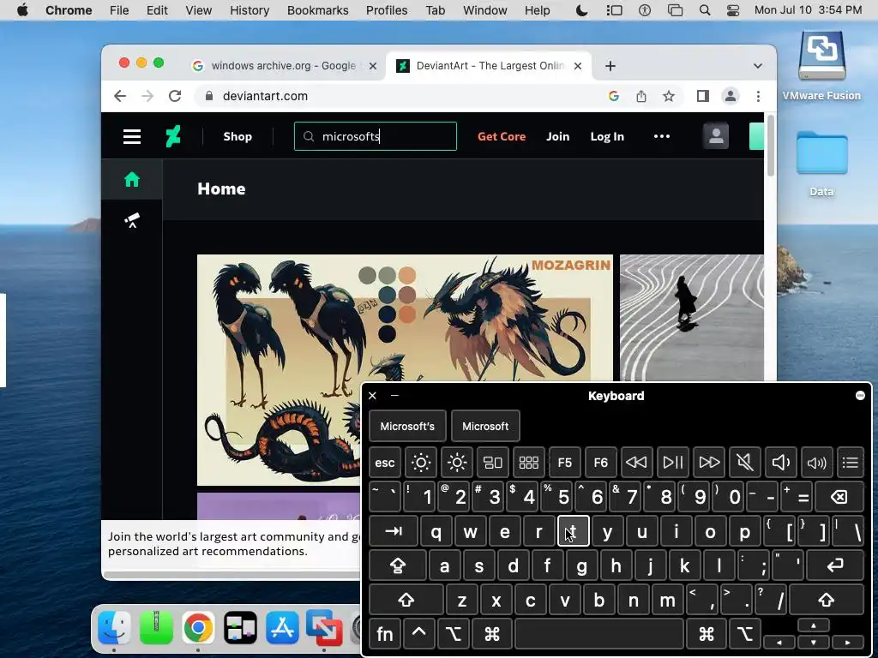This screenshot has width=878, height=658.
Task: Toggle caps lock key on keyboard
Action: [x=398, y=565]
